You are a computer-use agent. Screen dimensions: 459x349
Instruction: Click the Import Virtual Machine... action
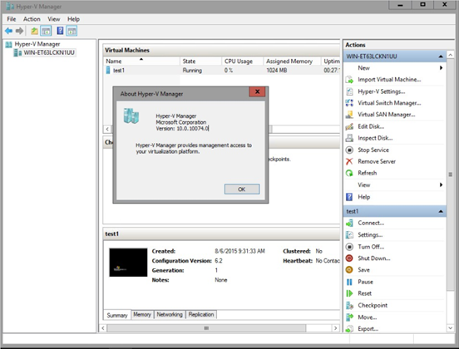[x=389, y=80]
